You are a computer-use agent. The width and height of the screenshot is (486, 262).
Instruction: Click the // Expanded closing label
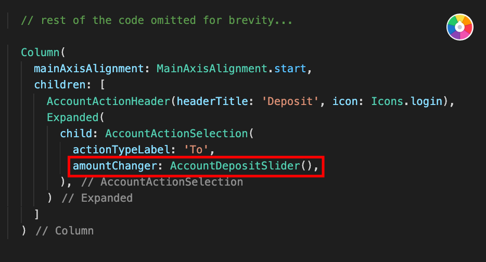point(97,198)
